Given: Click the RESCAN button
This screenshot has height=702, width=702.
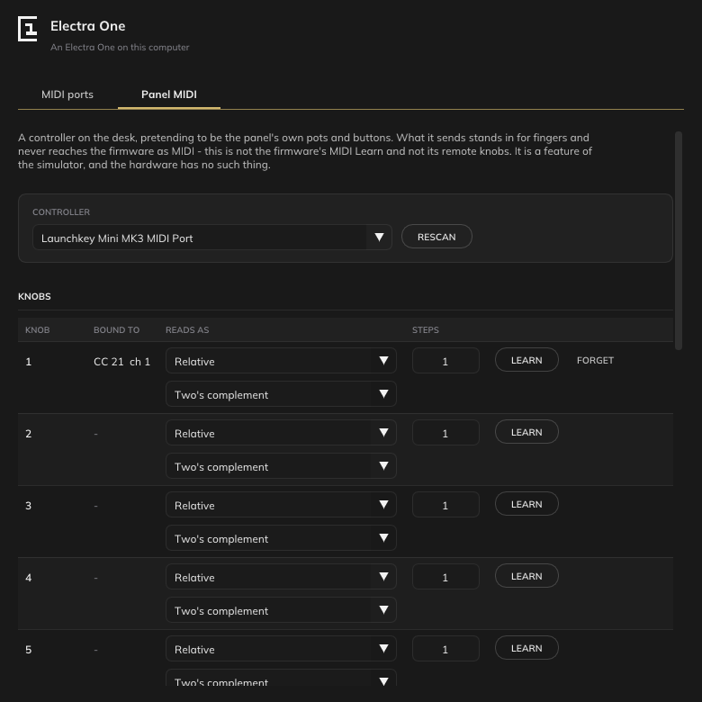Looking at the screenshot, I should click(436, 237).
